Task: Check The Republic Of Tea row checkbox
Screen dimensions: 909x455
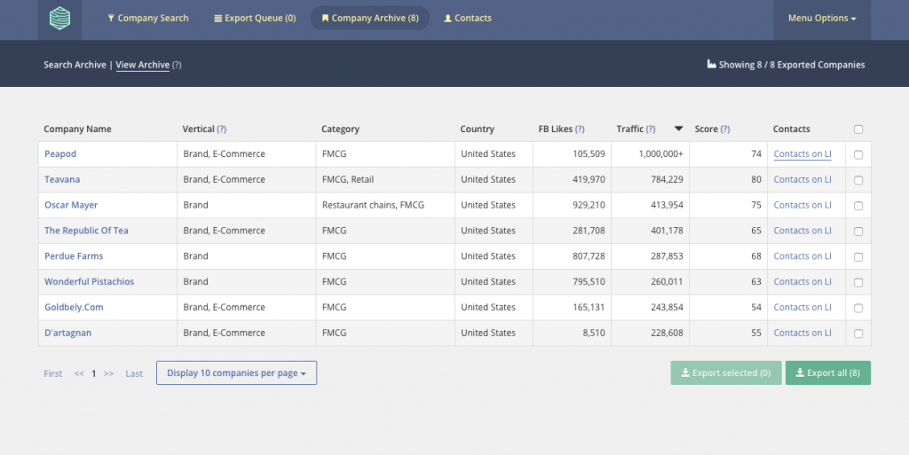Action: (x=858, y=231)
